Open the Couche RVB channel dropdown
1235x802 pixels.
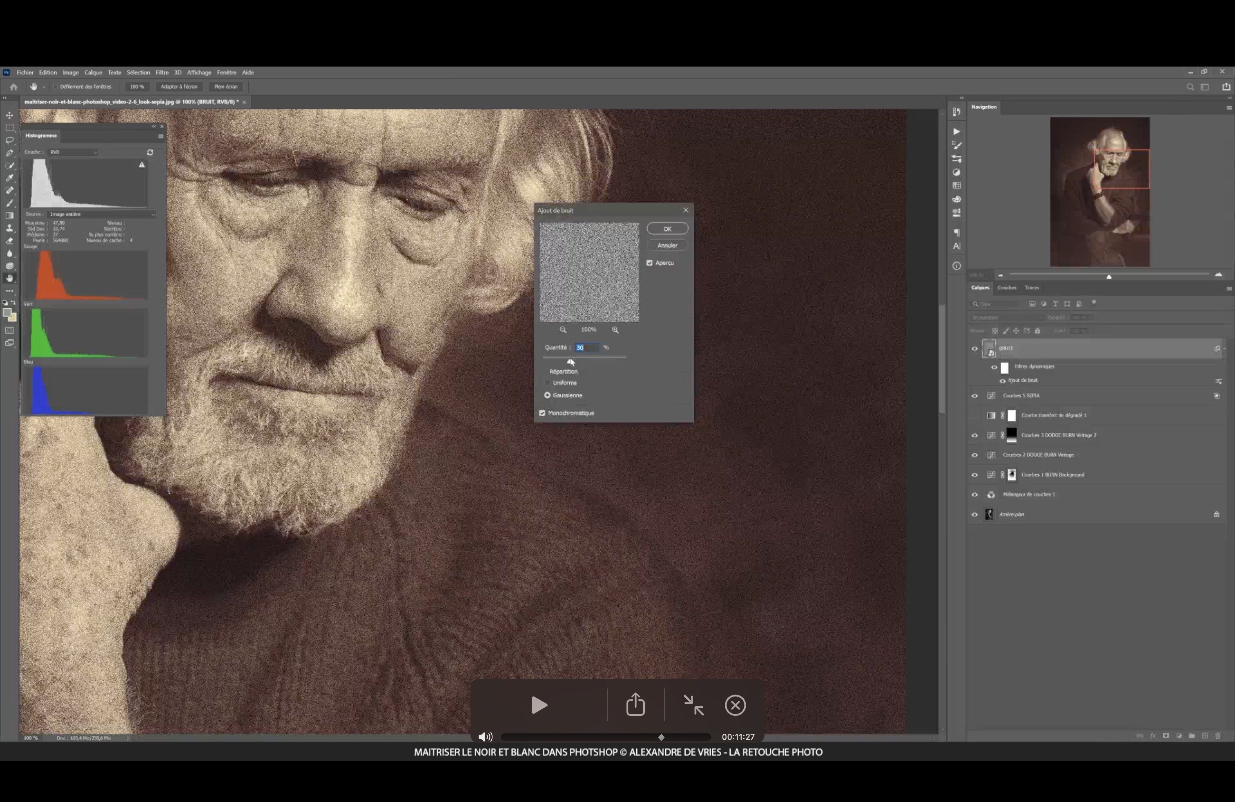click(x=73, y=152)
